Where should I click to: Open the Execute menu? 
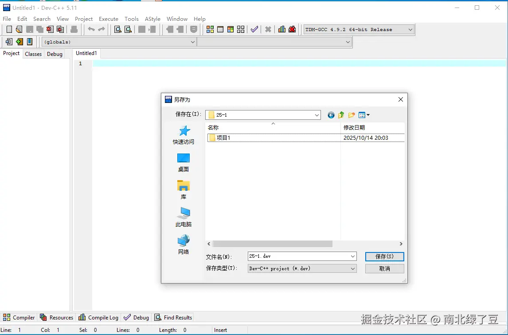(109, 19)
